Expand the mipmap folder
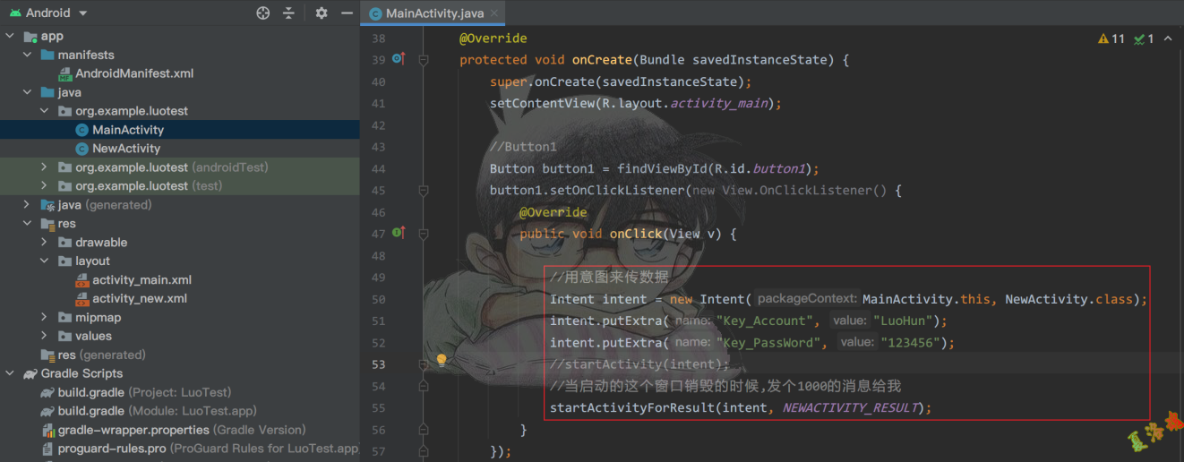This screenshot has height=462, width=1184. (45, 318)
